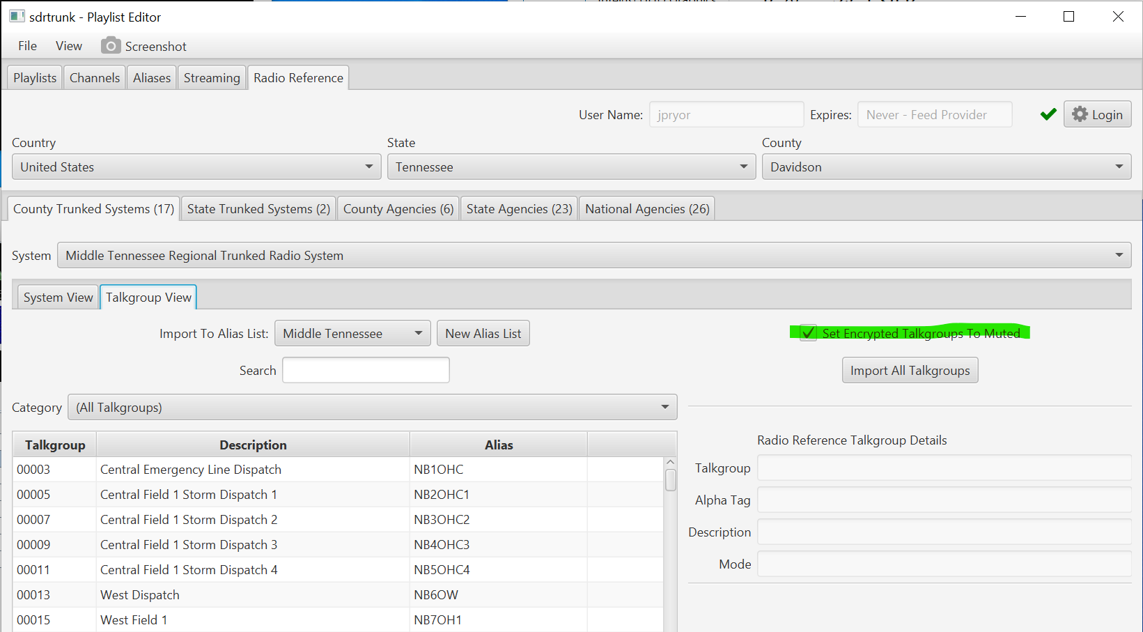The height and width of the screenshot is (632, 1143).
Task: Switch to the Channels tab
Action: click(94, 77)
